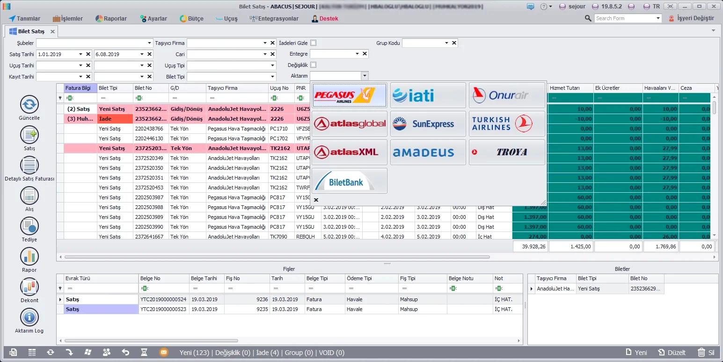Choose the Troya tile
Viewport: 723px width, 362px height.
click(x=507, y=152)
